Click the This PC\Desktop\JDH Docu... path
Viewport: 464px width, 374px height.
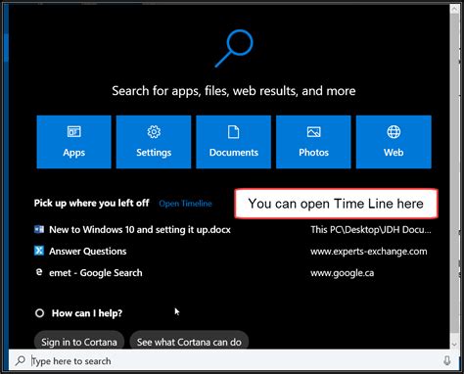pyautogui.click(x=371, y=230)
